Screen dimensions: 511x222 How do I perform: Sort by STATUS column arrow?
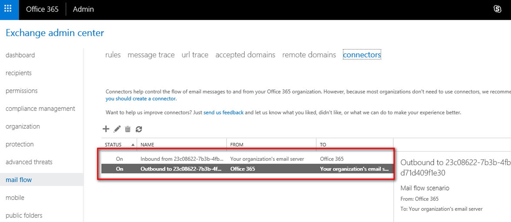[x=133, y=145]
